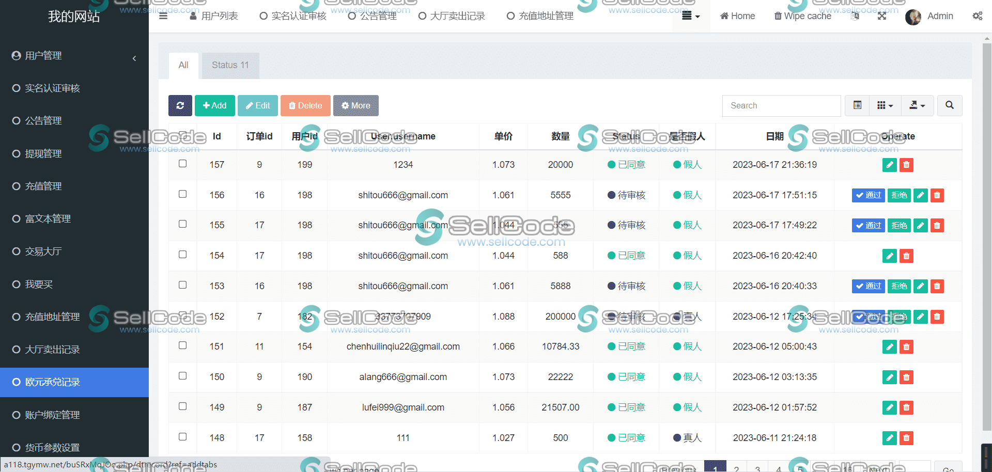Open the export dropdown above the table

918,105
